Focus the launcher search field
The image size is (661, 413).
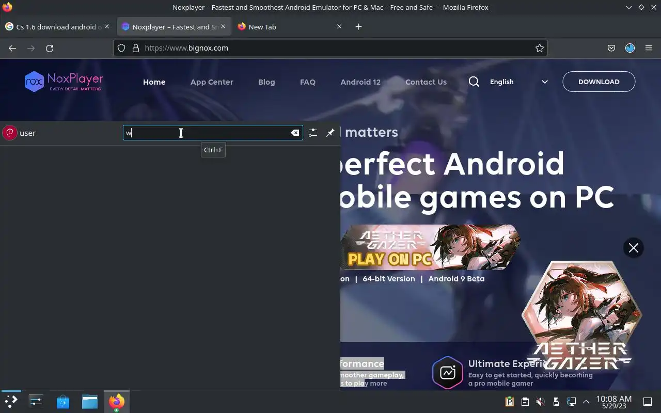pos(212,133)
